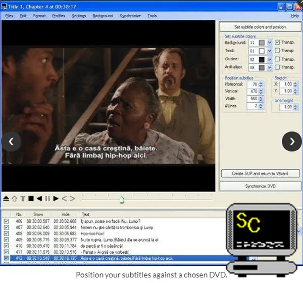Screen dimensions: 303x283
Task: Adjust #Lines stepper arrows
Action: coord(261,106)
